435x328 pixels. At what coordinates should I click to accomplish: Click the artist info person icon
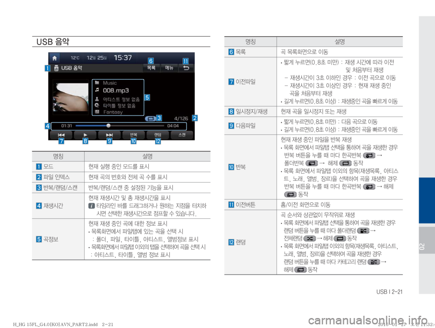tap(96, 99)
